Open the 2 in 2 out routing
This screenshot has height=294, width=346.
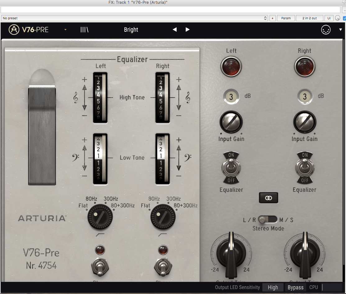(309, 18)
